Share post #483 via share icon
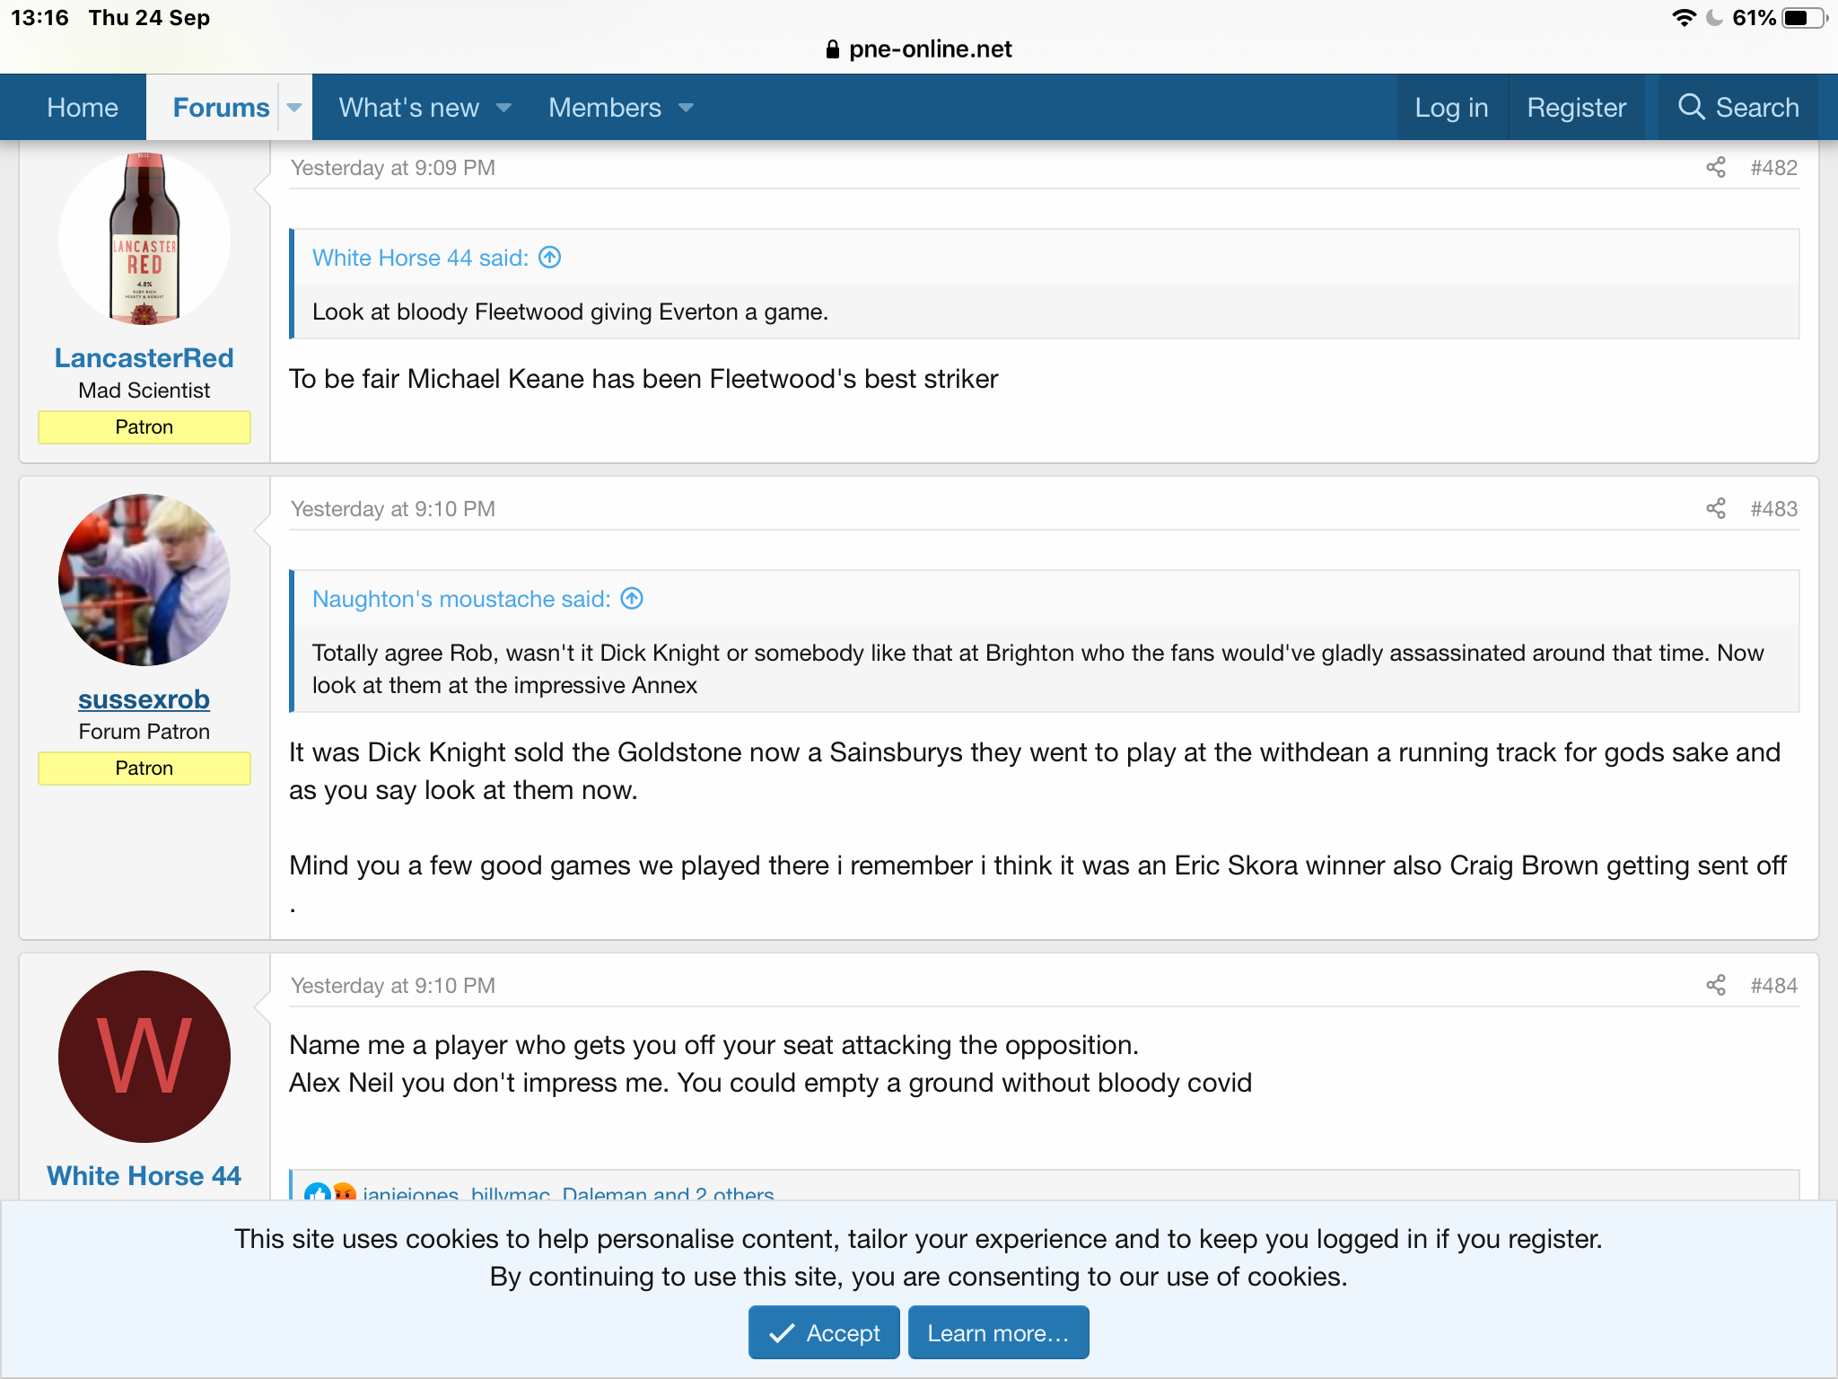Image resolution: width=1838 pixels, height=1379 pixels. [1716, 509]
